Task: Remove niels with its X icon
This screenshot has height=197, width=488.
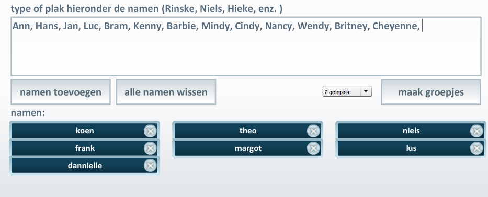Action: (x=476, y=131)
